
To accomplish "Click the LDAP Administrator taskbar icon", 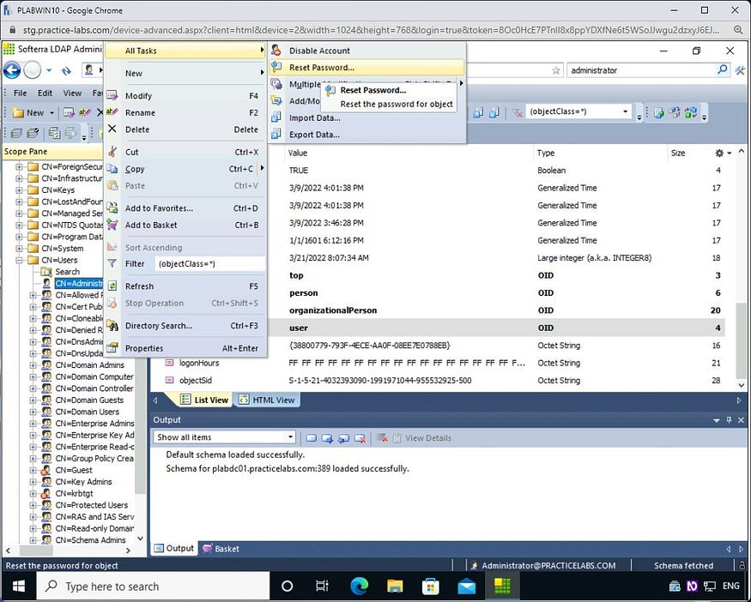I will (502, 587).
